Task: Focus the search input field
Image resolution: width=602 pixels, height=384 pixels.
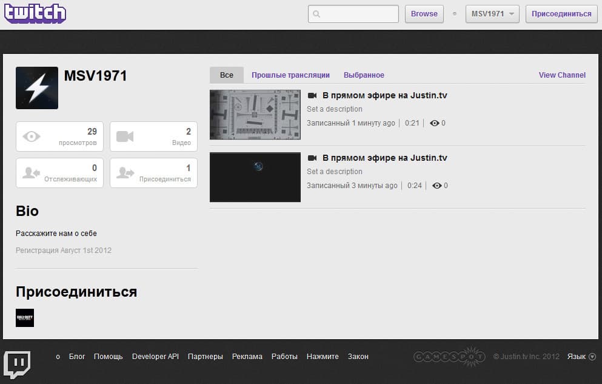Action: coord(353,14)
